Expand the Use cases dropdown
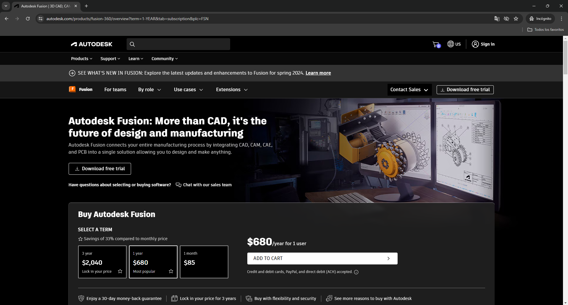 pyautogui.click(x=188, y=90)
